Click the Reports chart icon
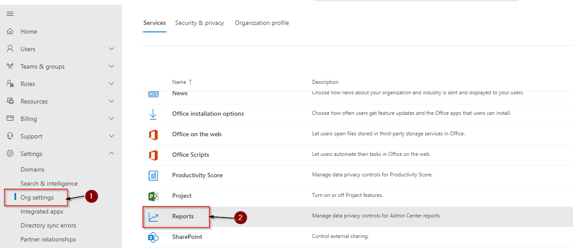 click(x=153, y=217)
